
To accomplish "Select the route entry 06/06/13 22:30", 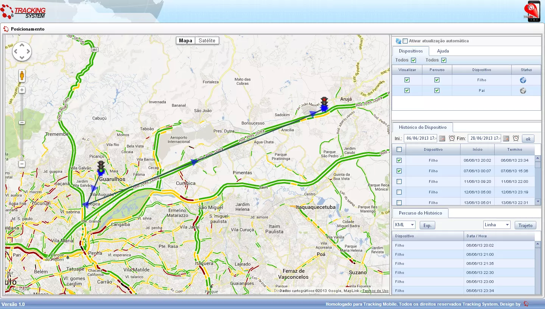I will pyautogui.click(x=464, y=273).
